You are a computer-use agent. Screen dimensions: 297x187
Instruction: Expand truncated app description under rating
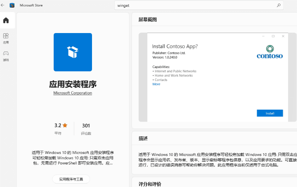[73, 158]
